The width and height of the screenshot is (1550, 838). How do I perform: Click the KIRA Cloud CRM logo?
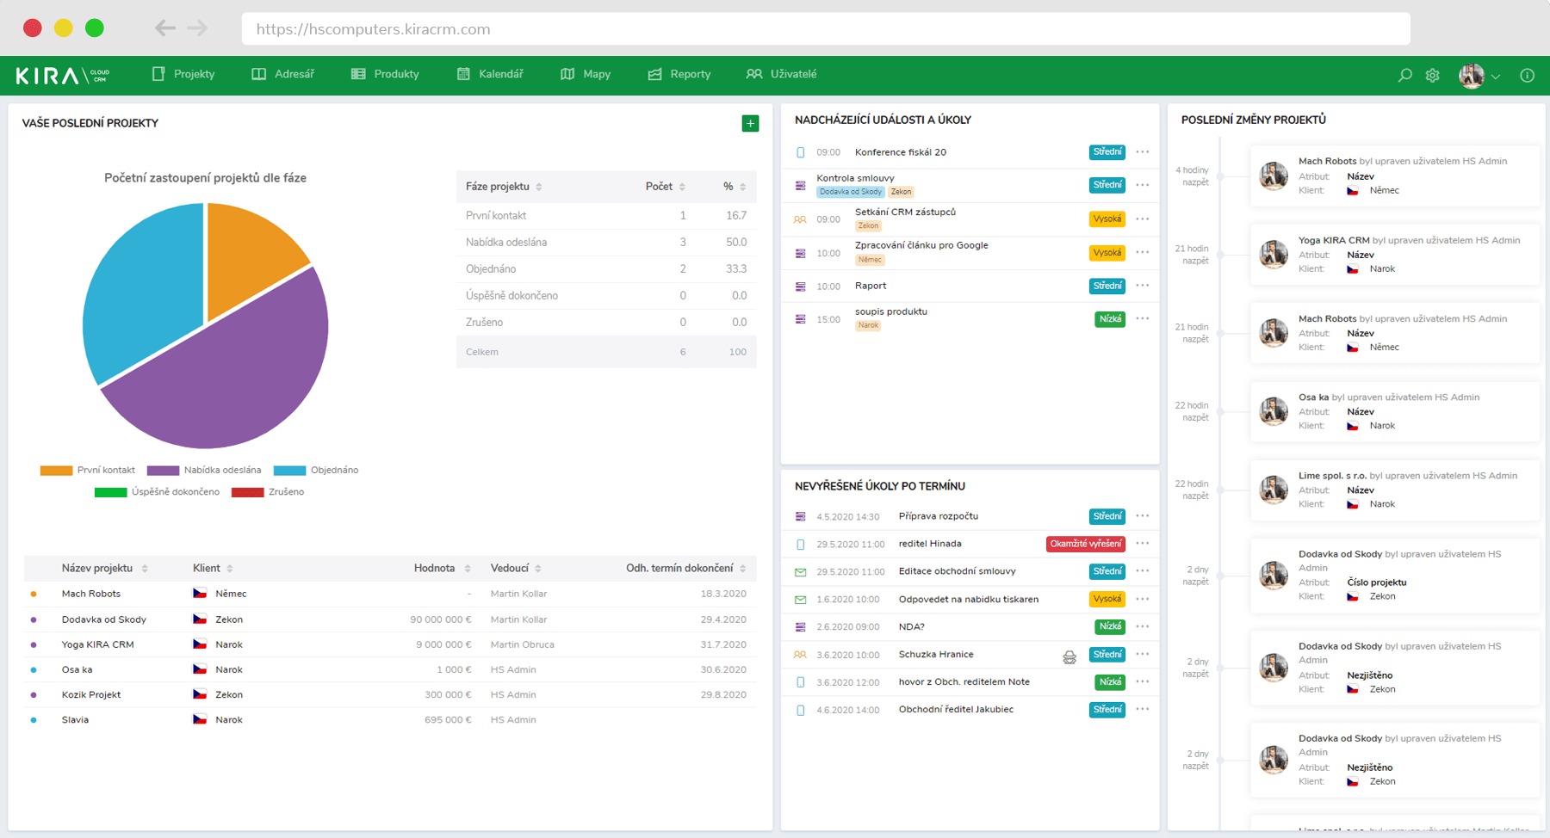(x=62, y=75)
